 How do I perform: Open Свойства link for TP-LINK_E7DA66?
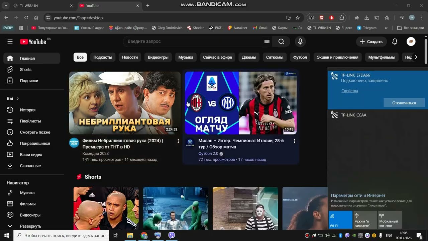[x=349, y=91]
